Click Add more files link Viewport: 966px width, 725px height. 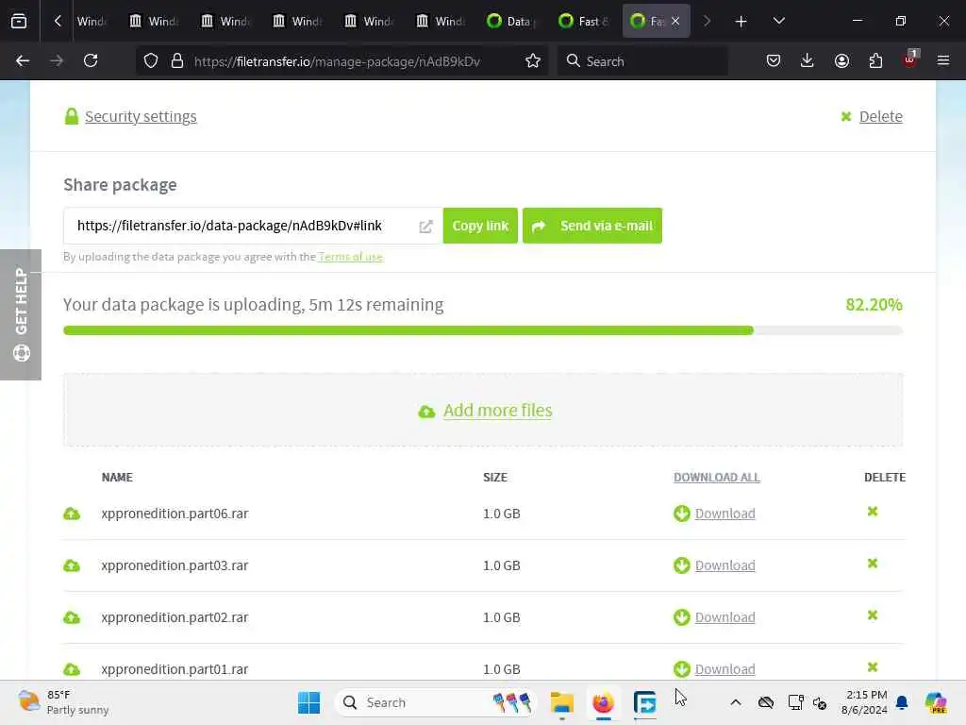498,411
